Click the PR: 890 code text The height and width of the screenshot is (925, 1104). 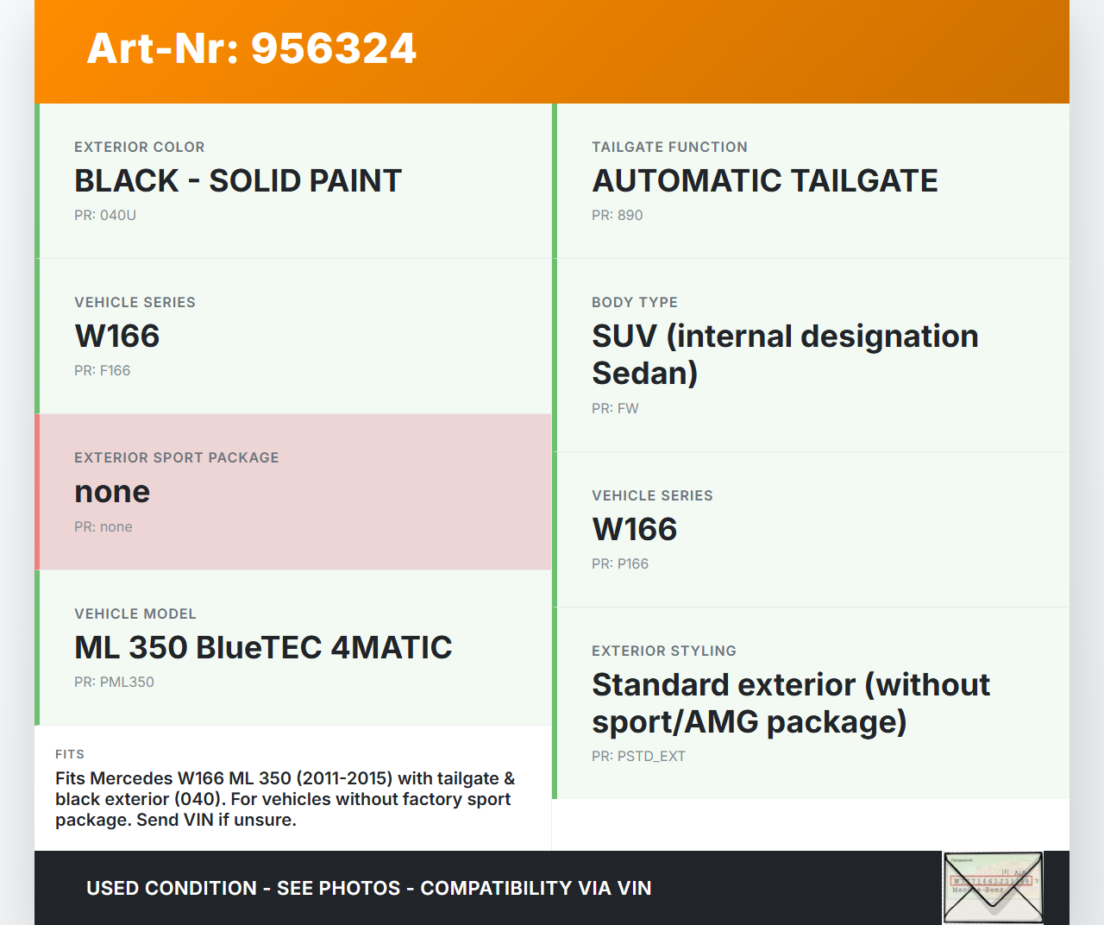617,215
